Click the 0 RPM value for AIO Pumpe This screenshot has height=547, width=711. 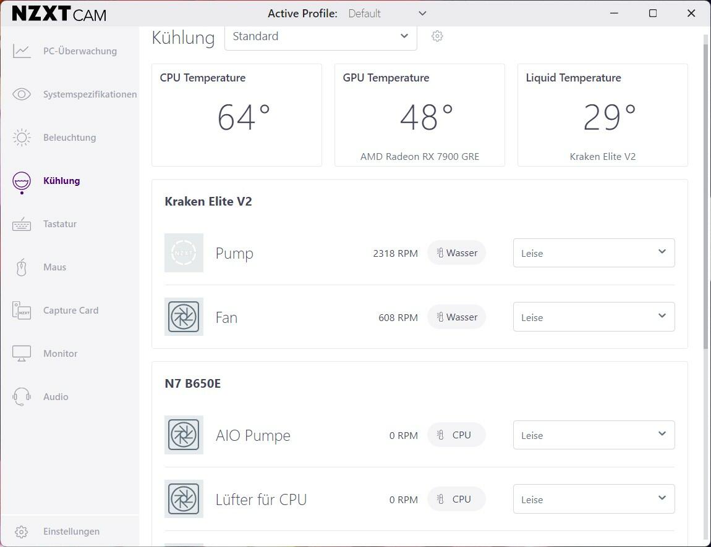tap(404, 435)
